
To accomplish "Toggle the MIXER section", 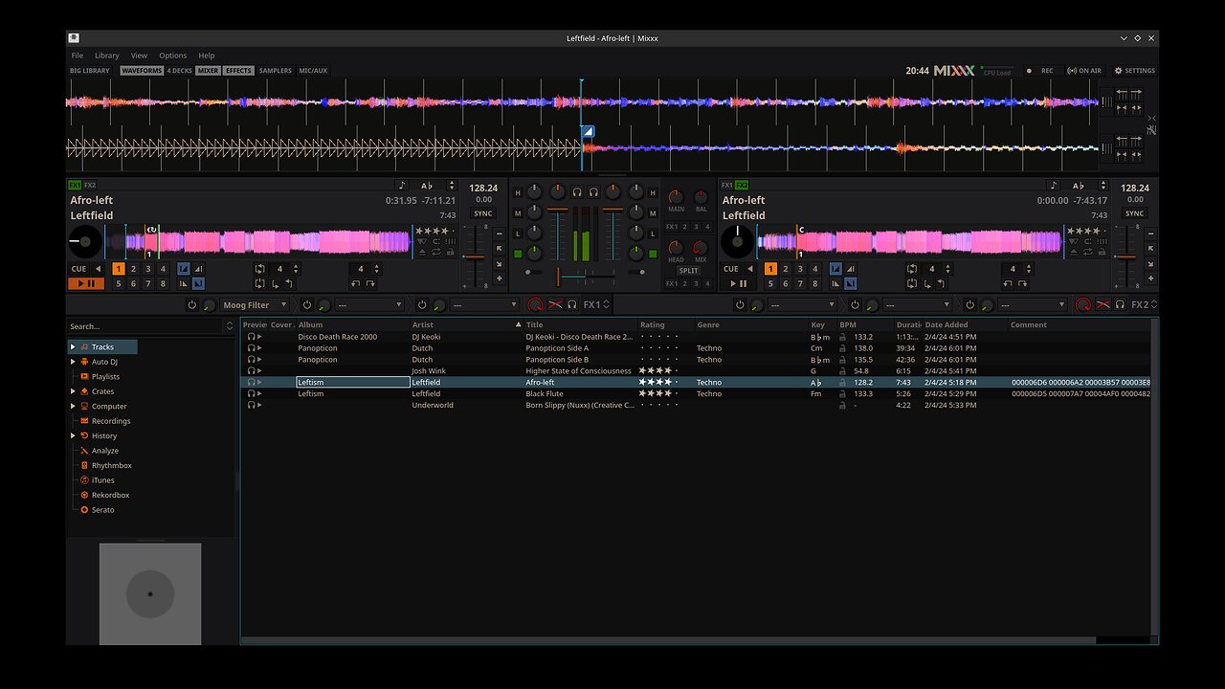I will [x=209, y=71].
